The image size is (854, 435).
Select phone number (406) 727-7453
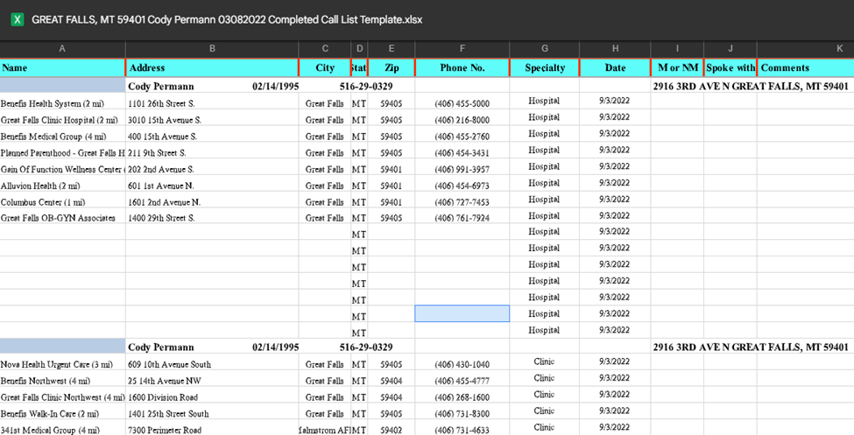tap(462, 201)
